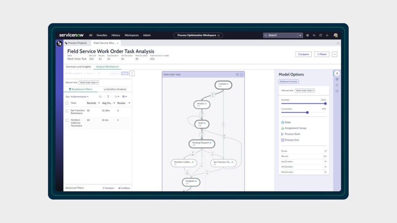This screenshot has height=223, width=397.
Task: Open the user avatar menu
Action: [x=336, y=35]
